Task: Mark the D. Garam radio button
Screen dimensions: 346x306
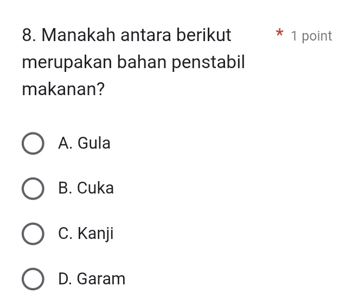Action: 33,280
